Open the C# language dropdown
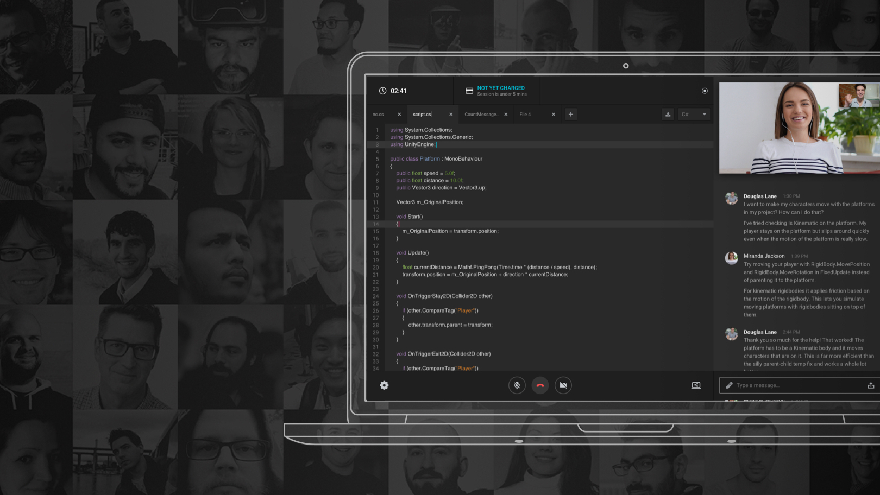 pyautogui.click(x=694, y=115)
